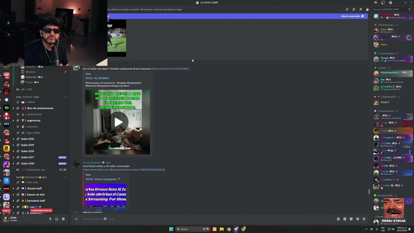This screenshot has width=414, height=233.
Task: Open user settings gear icon
Action: 63,219
